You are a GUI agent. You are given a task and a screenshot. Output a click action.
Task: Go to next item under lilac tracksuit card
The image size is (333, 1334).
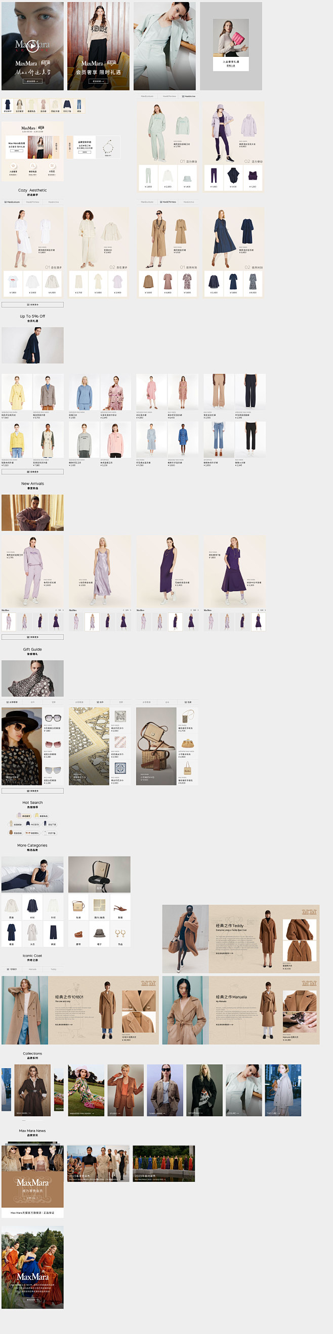[63, 610]
